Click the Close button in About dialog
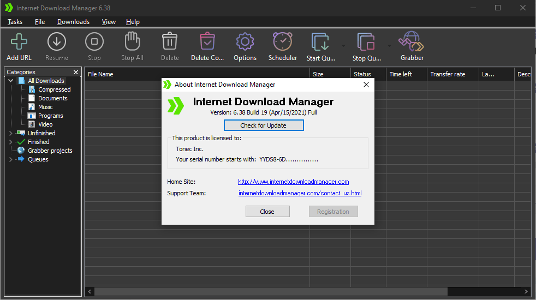This screenshot has width=536, height=300. (267, 212)
